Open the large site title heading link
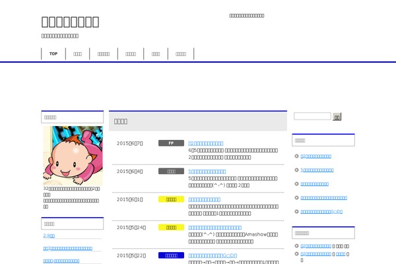 coord(70,22)
